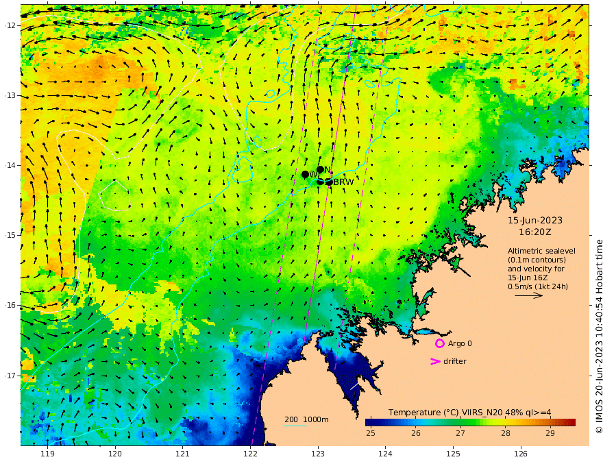Click the IMOS copyright timestamp text
Image resolution: width=603 pixels, height=466 pixels.
(x=599, y=336)
